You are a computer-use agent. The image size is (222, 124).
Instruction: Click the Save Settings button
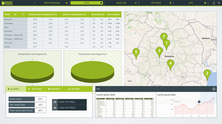click(x=69, y=102)
